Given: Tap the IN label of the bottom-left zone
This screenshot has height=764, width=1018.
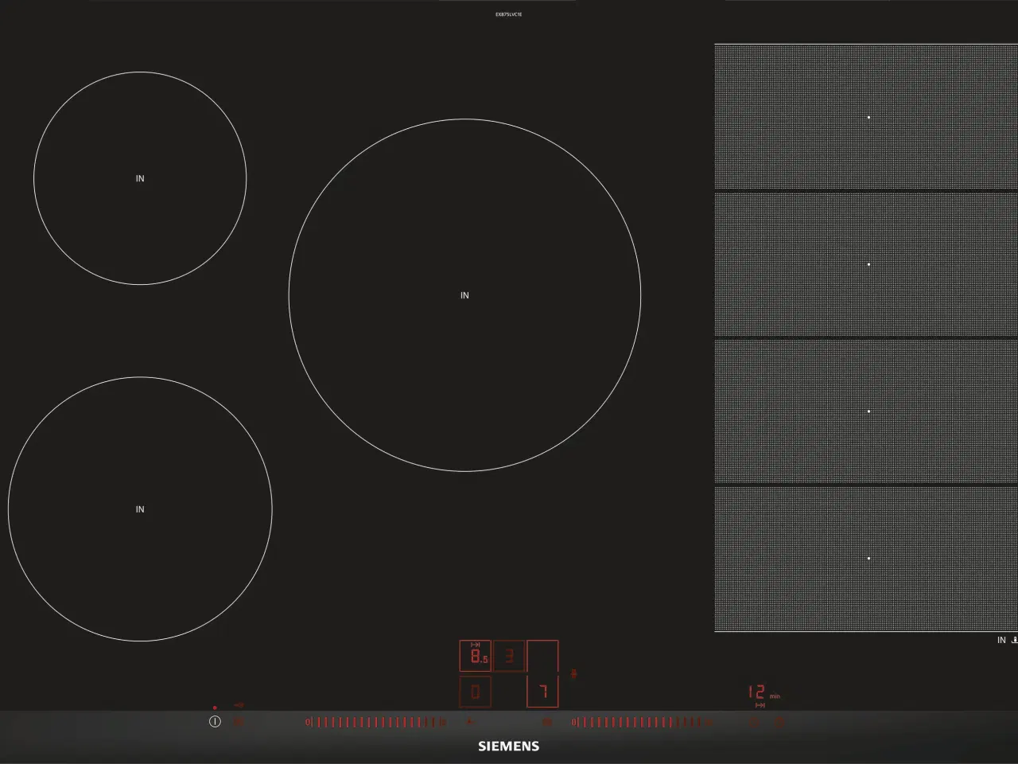Looking at the screenshot, I should point(140,509).
